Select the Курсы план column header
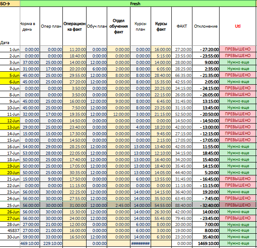 140,26
